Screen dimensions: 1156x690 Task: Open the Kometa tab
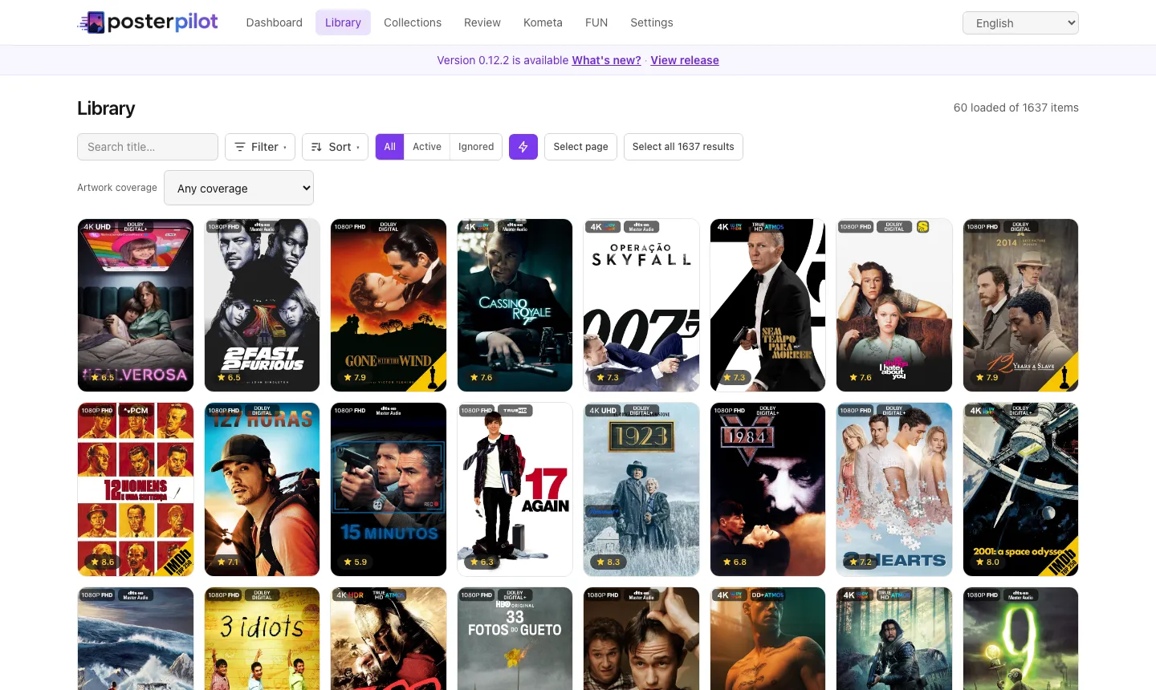tap(543, 22)
